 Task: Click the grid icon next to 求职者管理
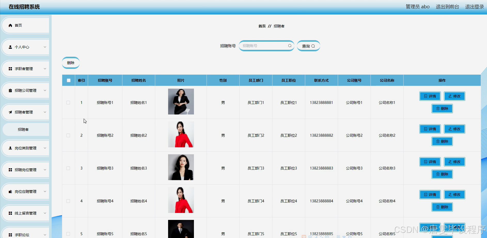10,69
